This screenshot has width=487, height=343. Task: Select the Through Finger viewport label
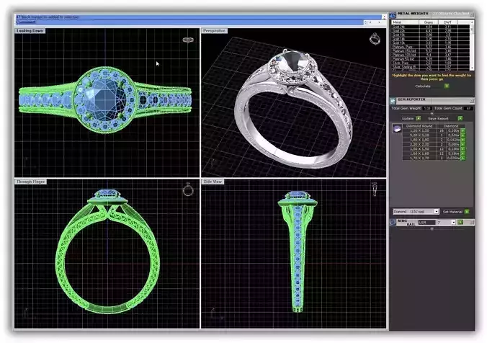31,182
